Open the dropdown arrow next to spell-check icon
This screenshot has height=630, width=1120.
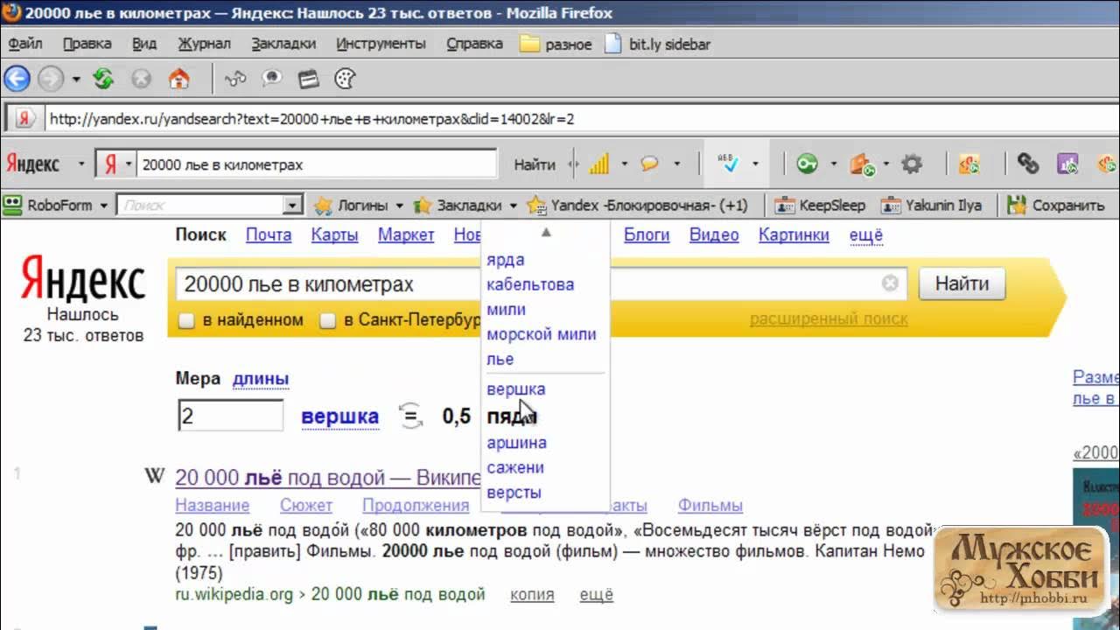point(755,164)
